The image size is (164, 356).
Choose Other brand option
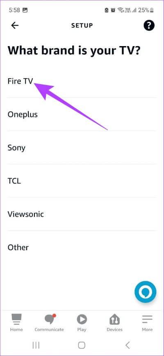point(82,247)
